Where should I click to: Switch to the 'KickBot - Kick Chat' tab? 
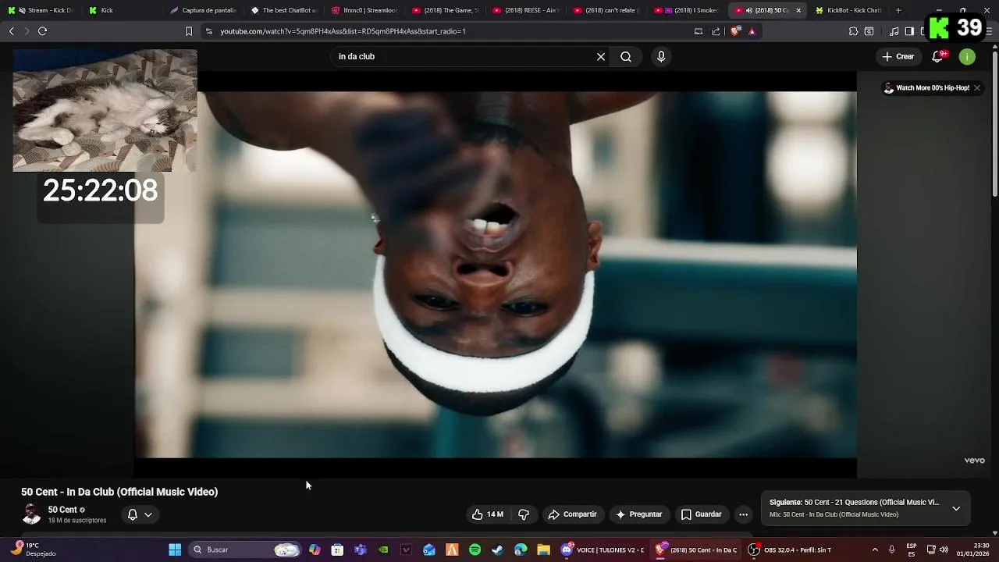click(848, 10)
